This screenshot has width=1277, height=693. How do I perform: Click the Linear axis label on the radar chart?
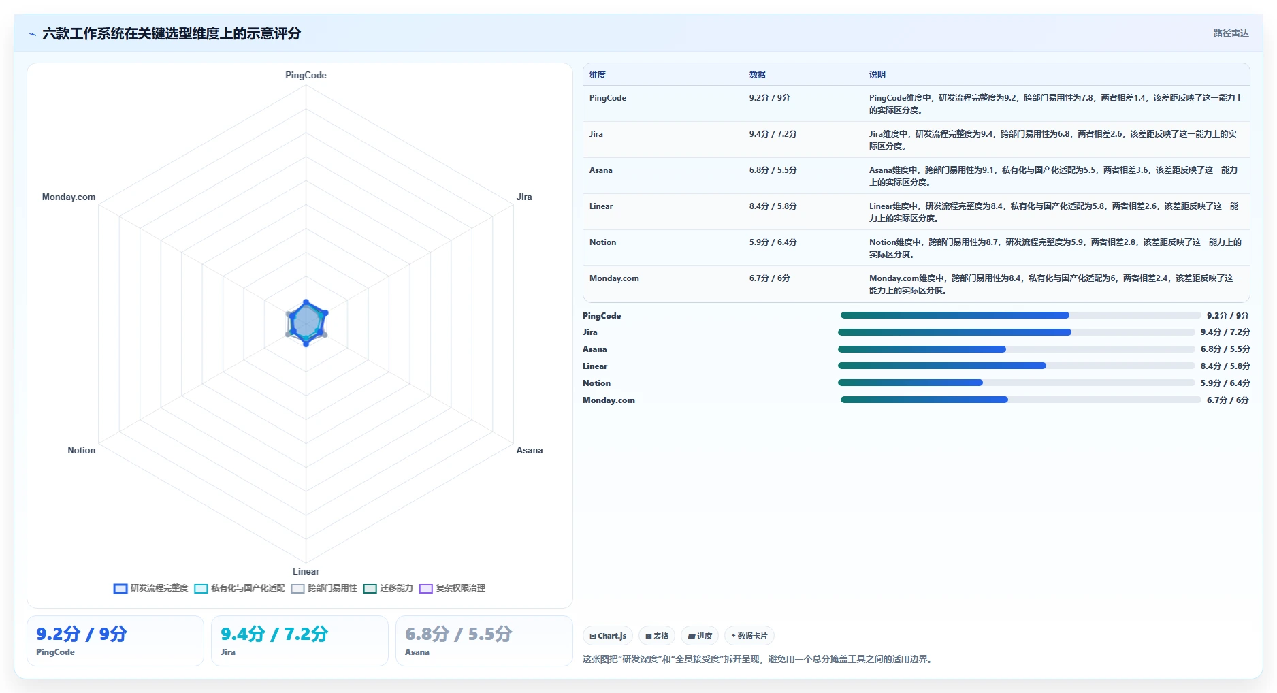[x=306, y=571]
